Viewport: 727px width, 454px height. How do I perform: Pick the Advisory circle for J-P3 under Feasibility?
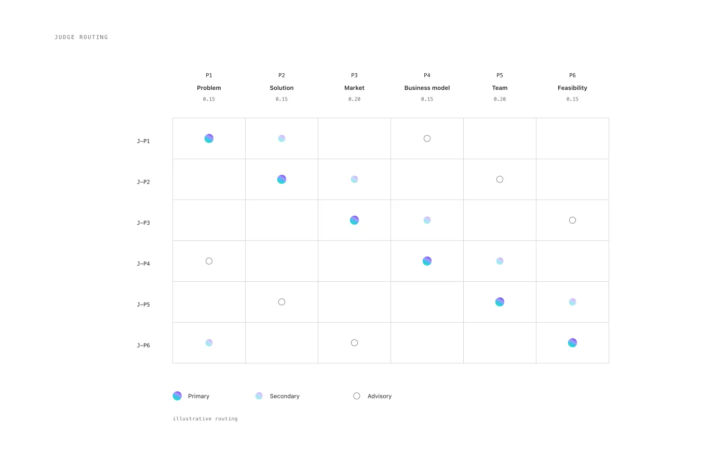(572, 220)
